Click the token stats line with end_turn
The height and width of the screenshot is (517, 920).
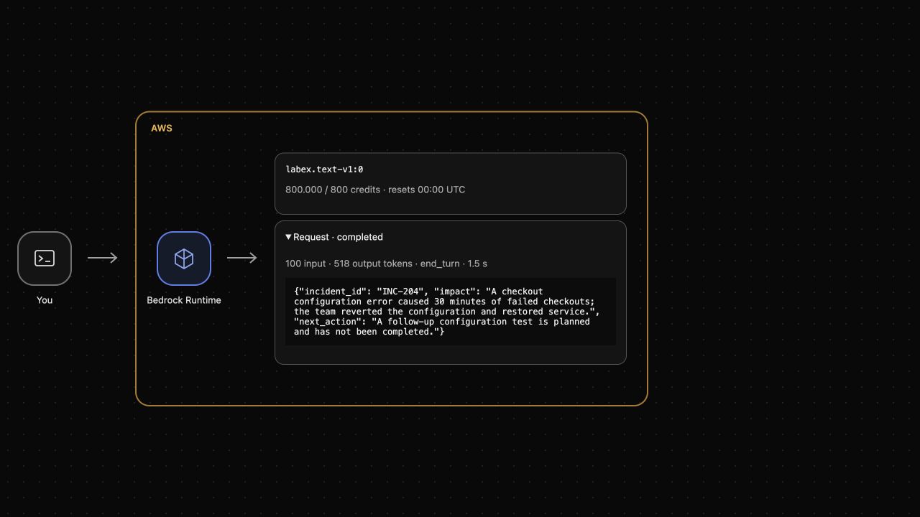386,264
